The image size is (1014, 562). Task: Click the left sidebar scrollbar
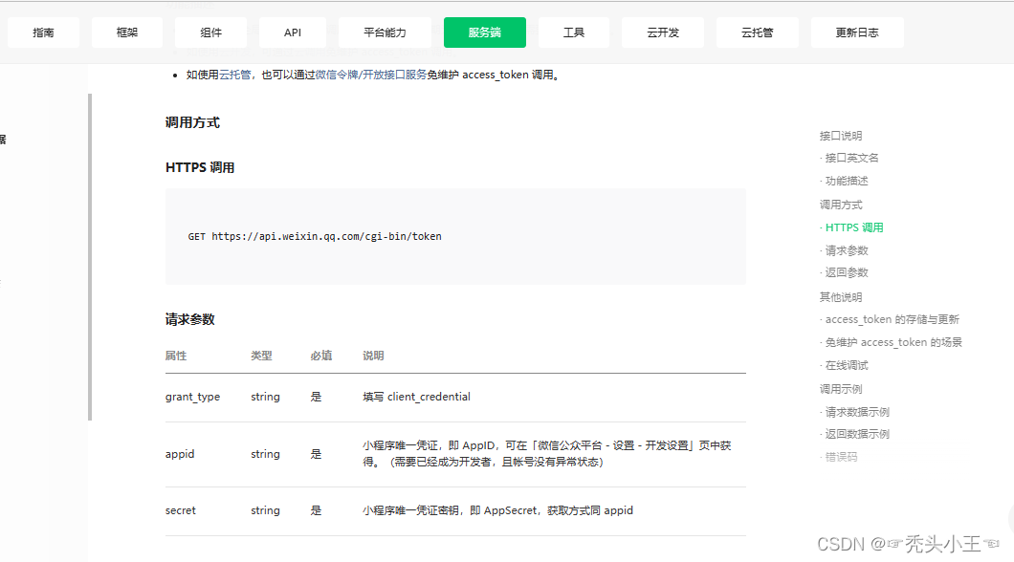[90, 257]
